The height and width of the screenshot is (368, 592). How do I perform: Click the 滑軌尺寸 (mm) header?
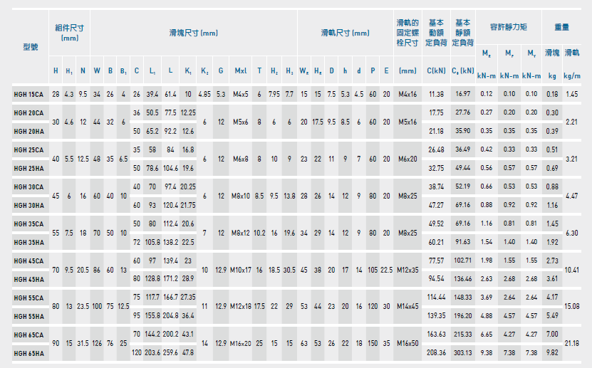[x=345, y=33]
